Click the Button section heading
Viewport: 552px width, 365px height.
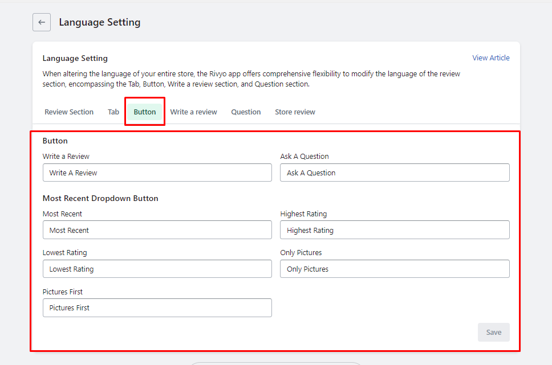(x=52, y=141)
